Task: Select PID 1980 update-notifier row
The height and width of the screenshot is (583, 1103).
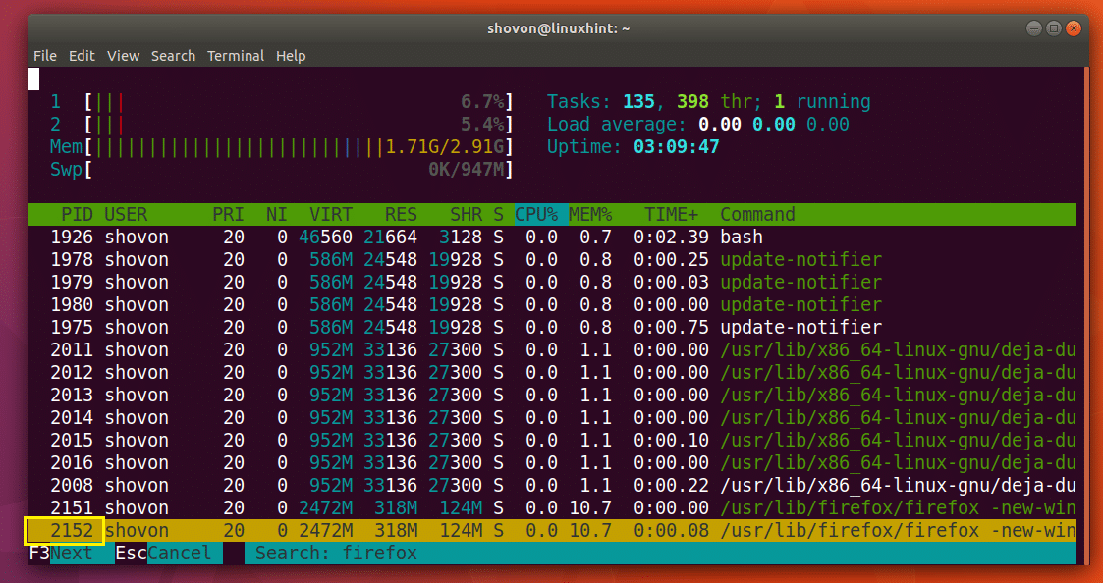Action: (x=552, y=304)
